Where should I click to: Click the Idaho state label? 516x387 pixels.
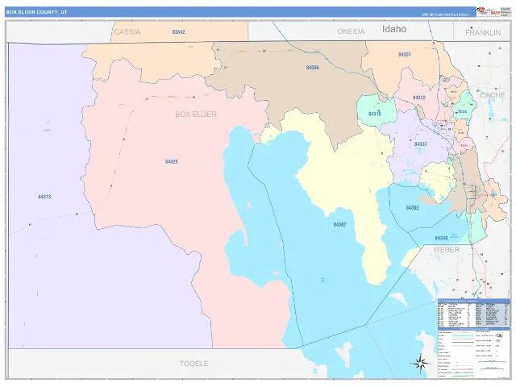pos(394,29)
